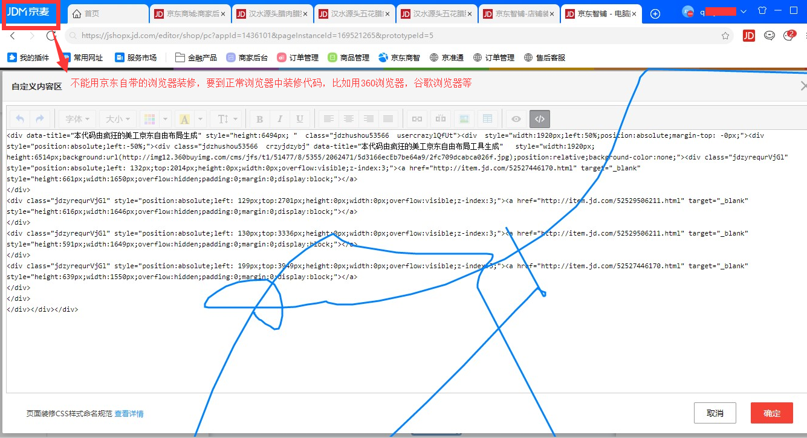This screenshot has width=807, height=438.
Task: Click the browser forward arrow
Action: click(32, 36)
